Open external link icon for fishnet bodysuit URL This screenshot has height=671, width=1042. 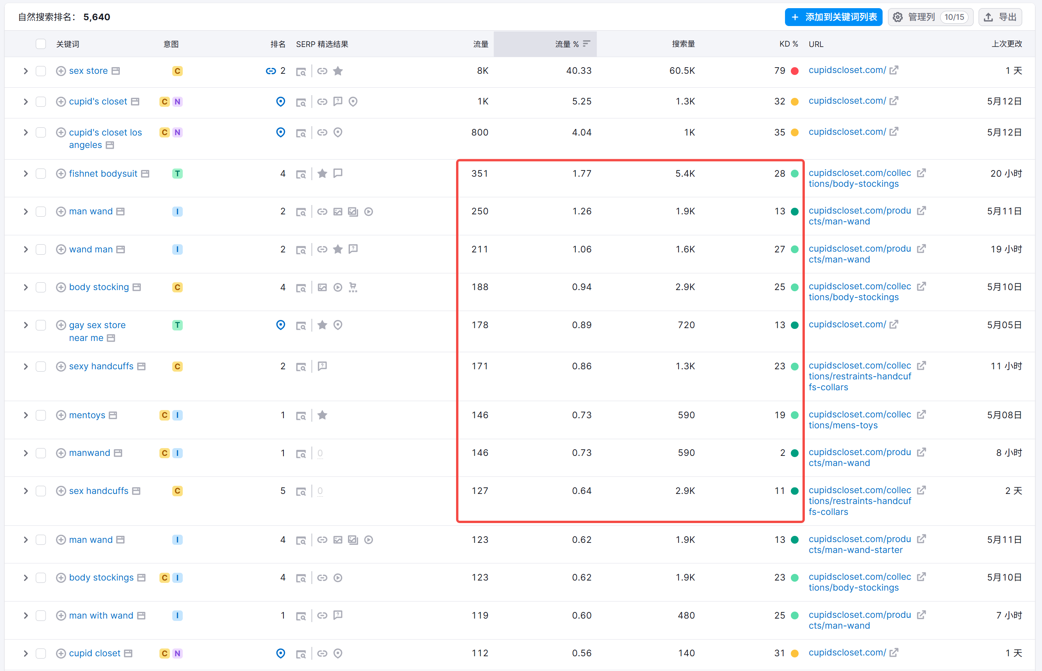click(x=921, y=174)
